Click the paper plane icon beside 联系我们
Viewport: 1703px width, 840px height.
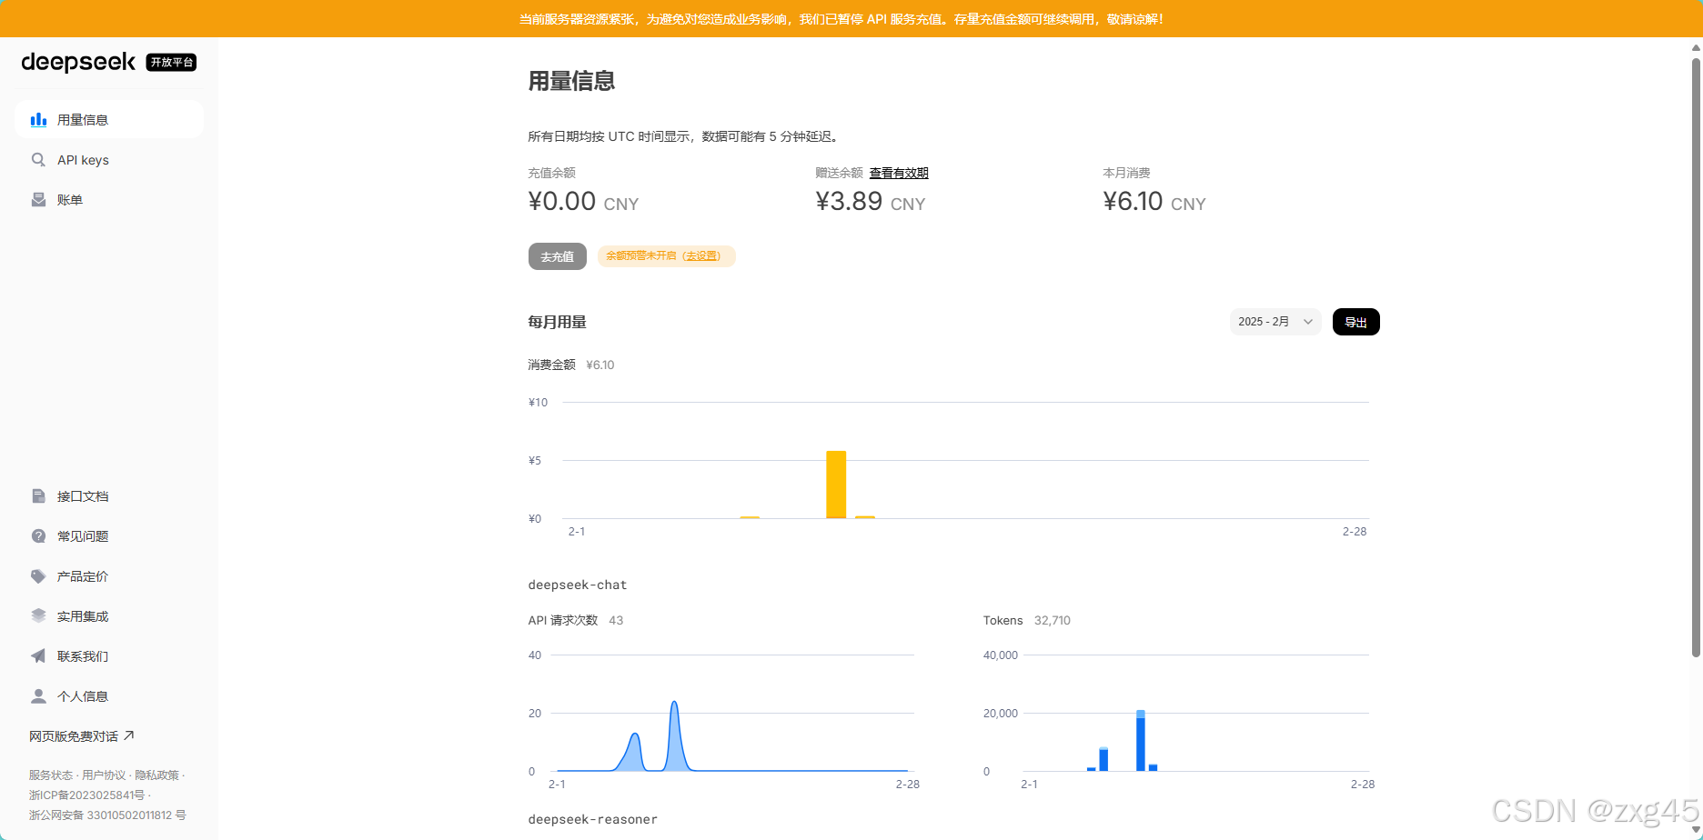(x=38, y=656)
